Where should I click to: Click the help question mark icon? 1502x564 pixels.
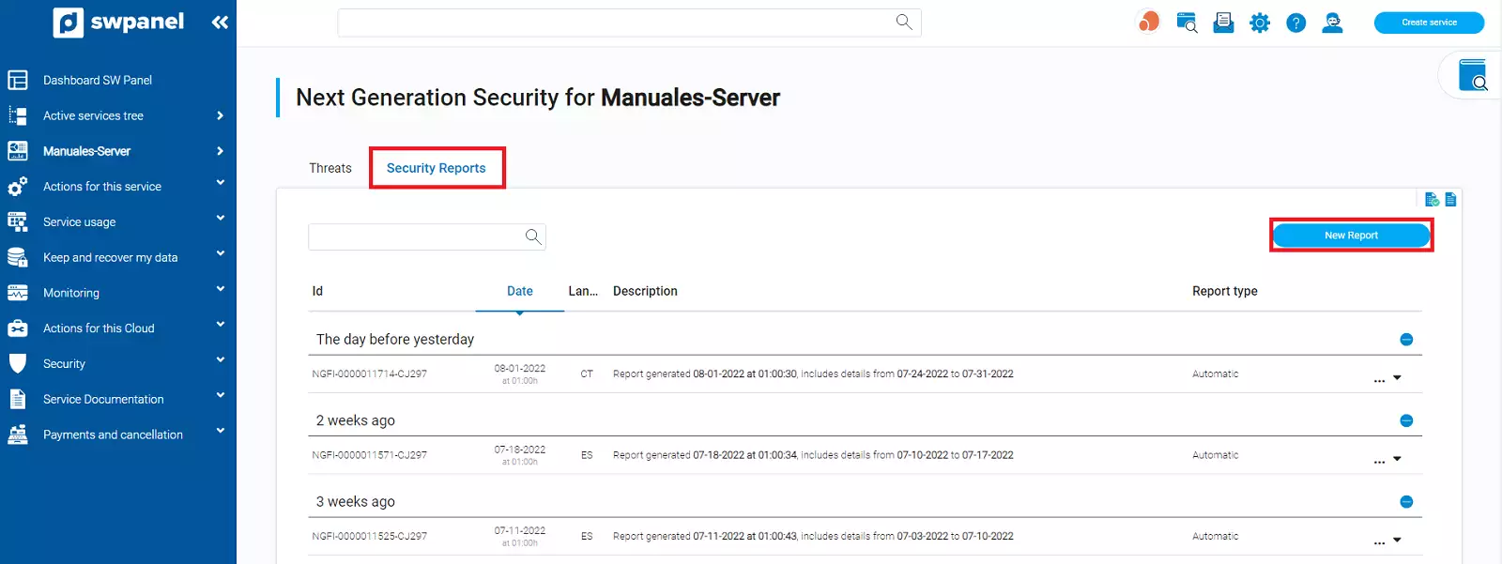(x=1295, y=23)
